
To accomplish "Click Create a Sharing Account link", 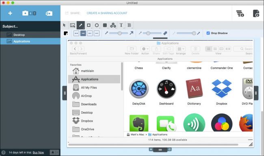I will coord(107,13).
